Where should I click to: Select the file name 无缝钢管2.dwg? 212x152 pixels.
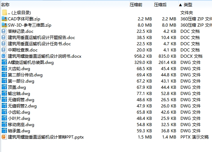coord(22,106)
